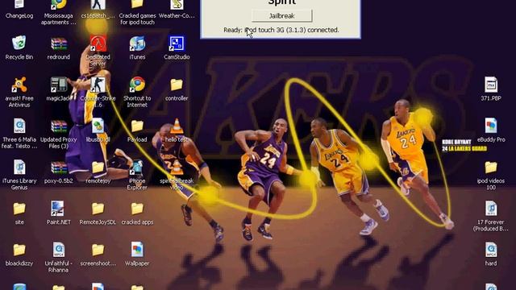Launch iTunes from the desktop
Image resolution: width=516 pixels, height=290 pixels.
[x=137, y=43]
